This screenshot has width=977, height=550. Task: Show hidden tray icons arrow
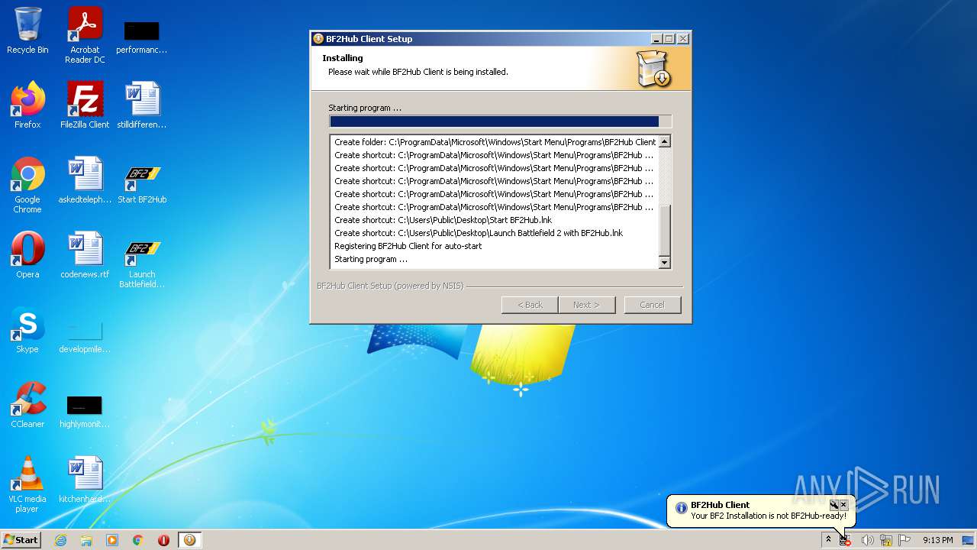pyautogui.click(x=827, y=540)
